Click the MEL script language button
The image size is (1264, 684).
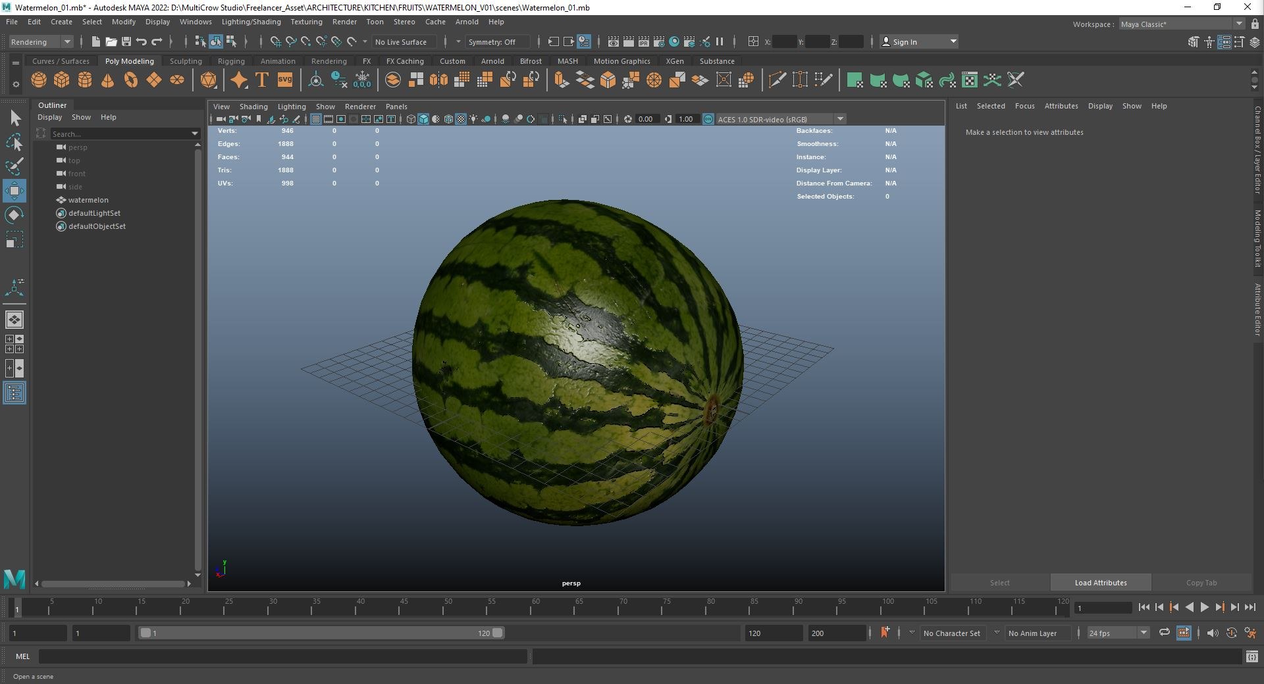[22, 656]
